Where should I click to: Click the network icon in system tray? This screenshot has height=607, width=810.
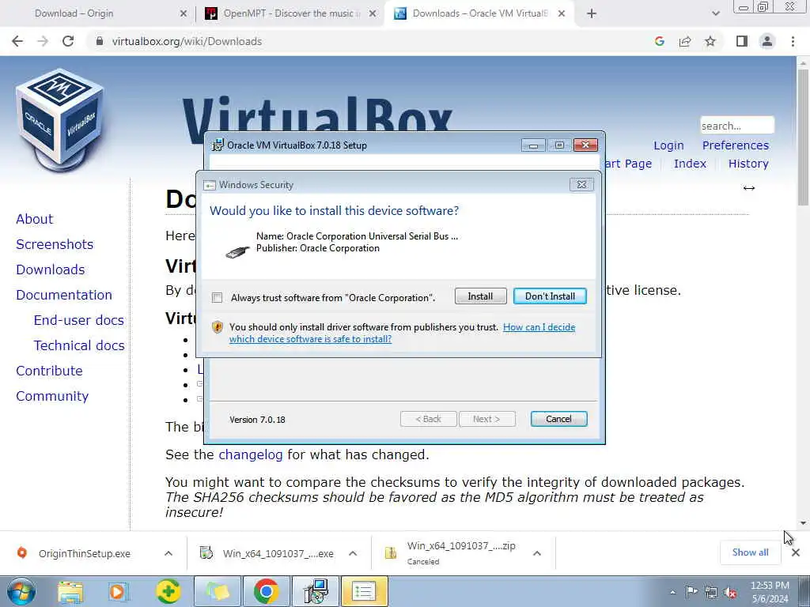[711, 592]
